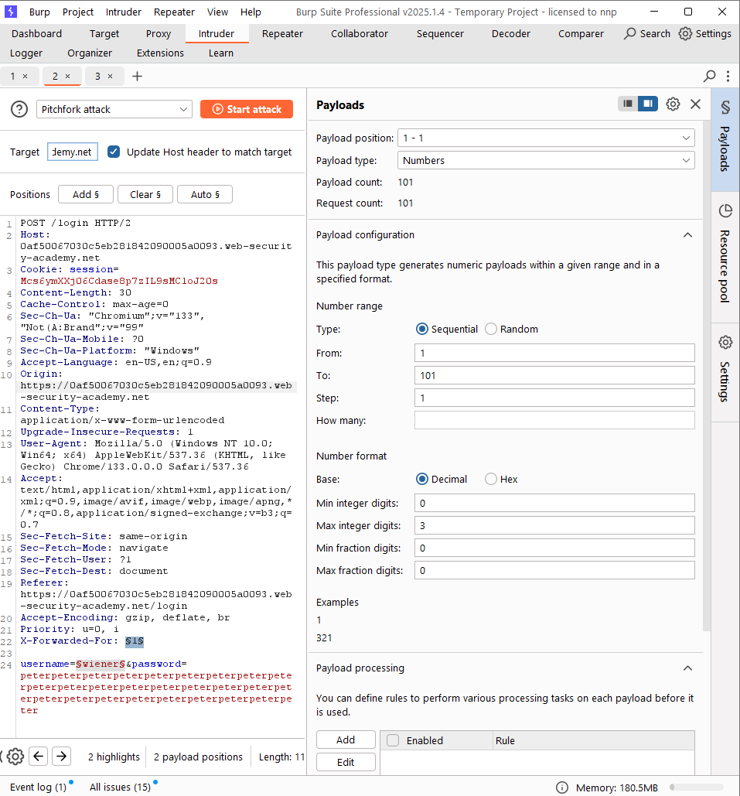The width and height of the screenshot is (740, 796).
Task: Click Edit in Payload processing
Action: 346,762
